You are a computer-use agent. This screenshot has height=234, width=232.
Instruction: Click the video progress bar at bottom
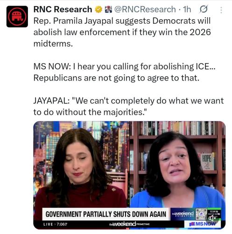129,228
